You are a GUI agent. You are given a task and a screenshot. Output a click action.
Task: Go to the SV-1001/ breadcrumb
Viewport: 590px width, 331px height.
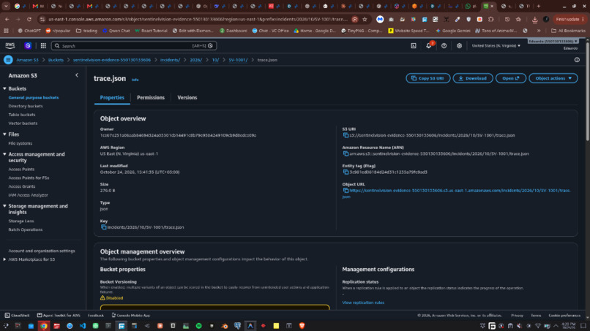(238, 60)
